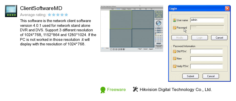Viewport: 236px width, 101px height.
Task: Click the Hide menu item
Action: point(146,9)
